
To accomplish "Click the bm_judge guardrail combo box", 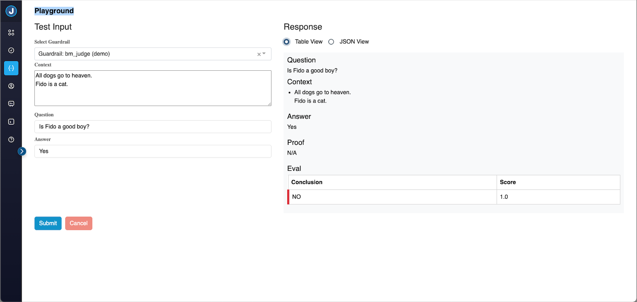I will tap(144, 54).
